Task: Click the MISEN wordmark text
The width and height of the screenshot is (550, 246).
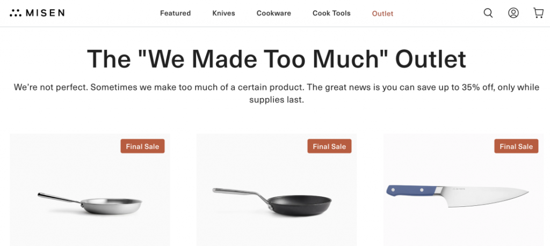Action: click(x=45, y=13)
